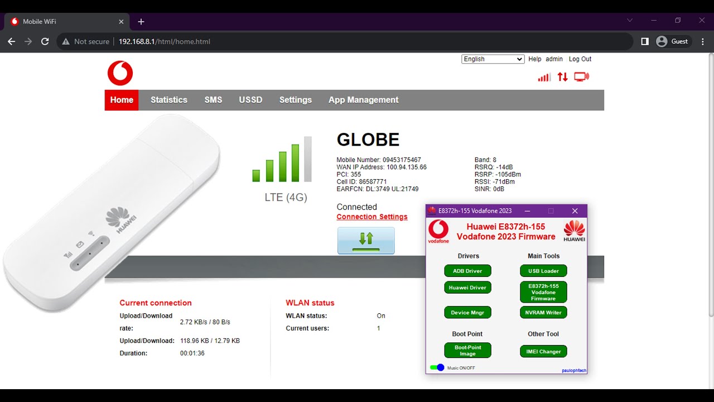Reload the page with refresh icon
Image resolution: width=714 pixels, height=402 pixels.
45,41
